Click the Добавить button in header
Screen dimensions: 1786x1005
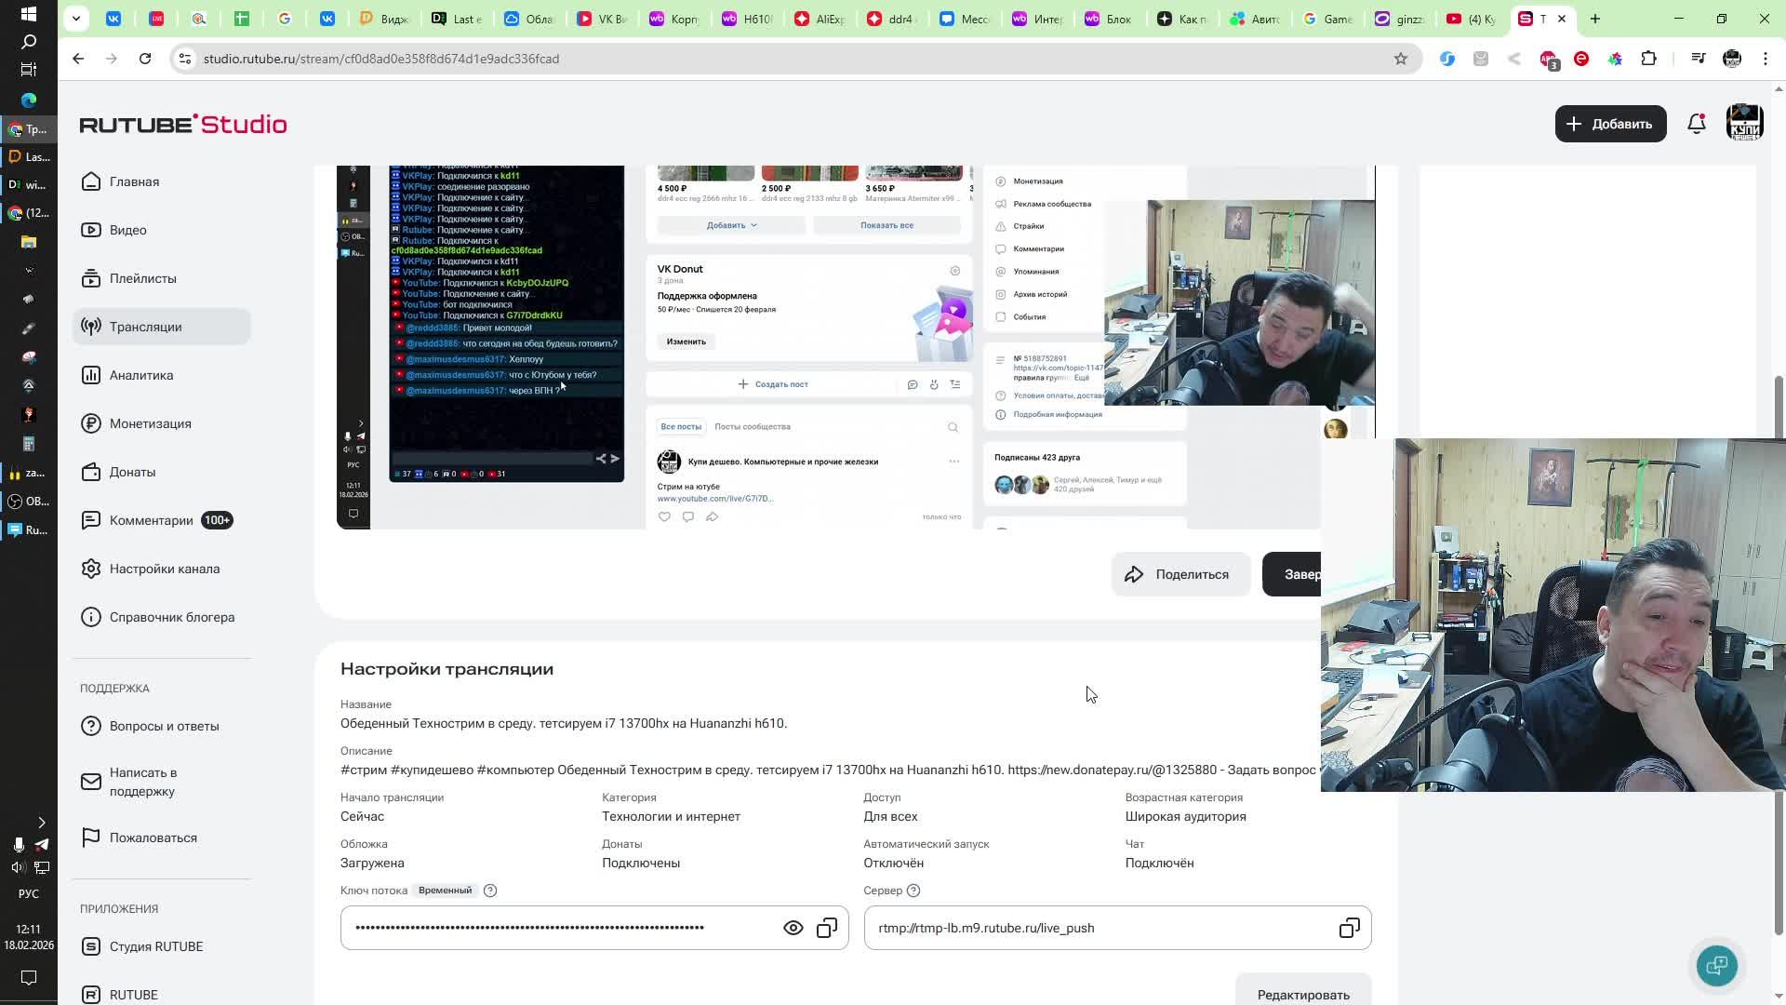1609,124
